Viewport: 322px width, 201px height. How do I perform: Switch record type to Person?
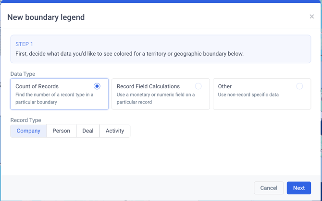[x=61, y=131]
